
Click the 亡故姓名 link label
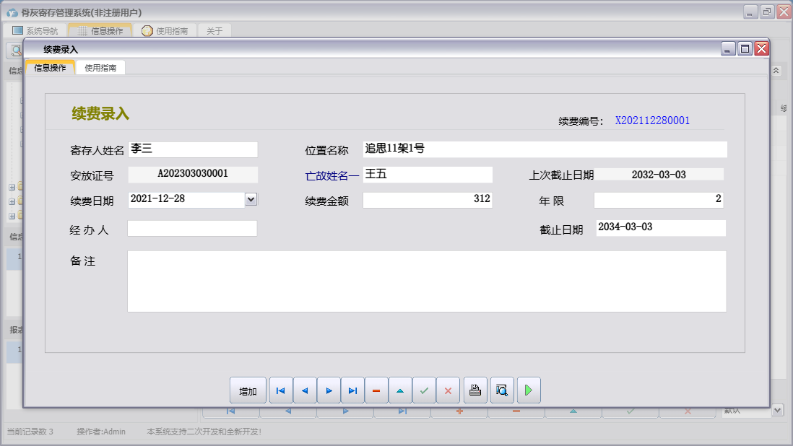point(331,175)
